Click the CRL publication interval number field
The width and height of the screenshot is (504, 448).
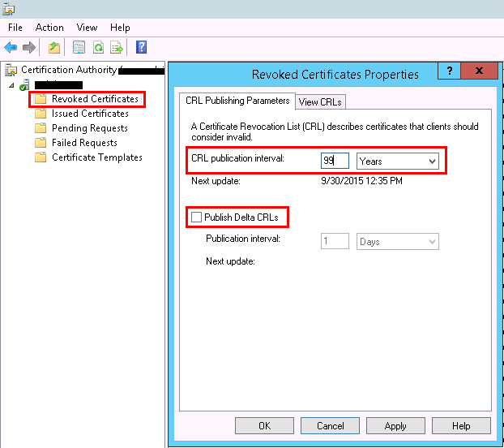[334, 162]
